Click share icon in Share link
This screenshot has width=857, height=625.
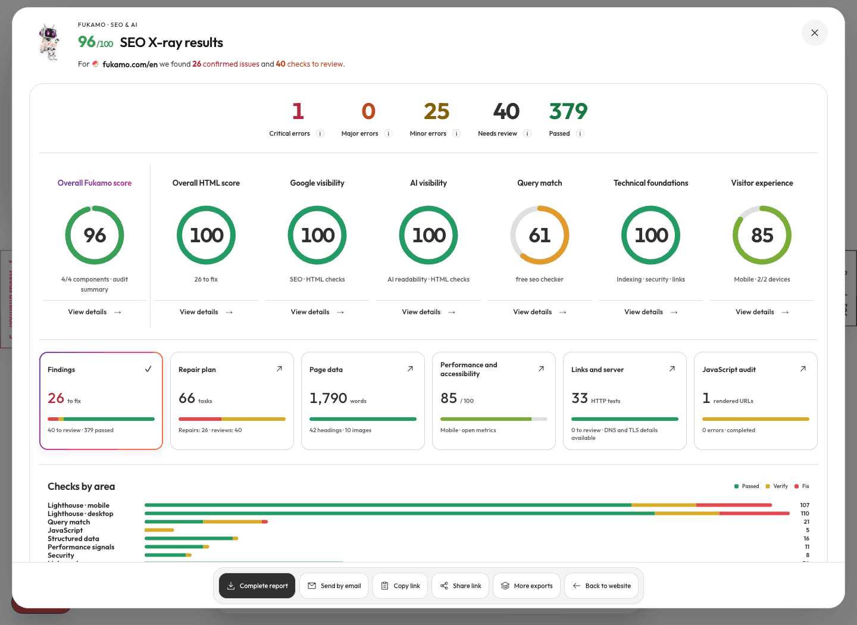(444, 586)
